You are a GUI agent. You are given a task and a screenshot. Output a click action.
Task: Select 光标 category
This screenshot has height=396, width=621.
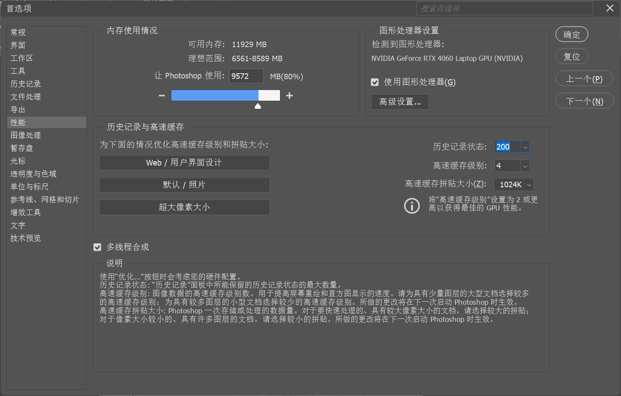click(x=46, y=161)
